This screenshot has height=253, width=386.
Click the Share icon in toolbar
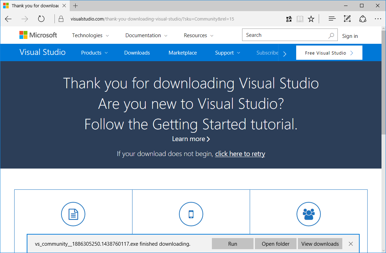363,19
